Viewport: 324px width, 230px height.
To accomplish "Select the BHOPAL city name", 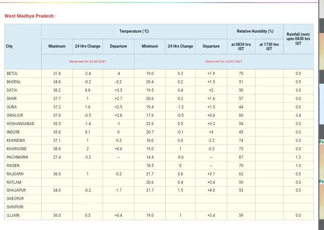I will coord(14,82).
